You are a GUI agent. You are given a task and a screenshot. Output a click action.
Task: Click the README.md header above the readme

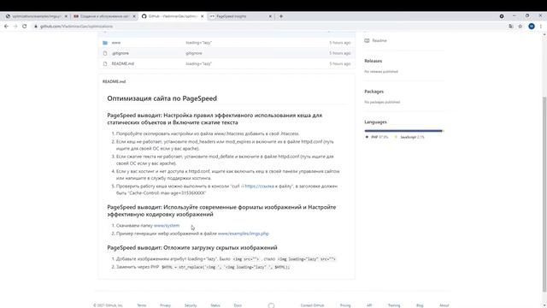[x=114, y=81]
